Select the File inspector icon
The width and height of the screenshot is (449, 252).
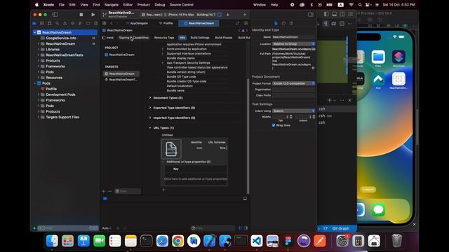(x=276, y=23)
